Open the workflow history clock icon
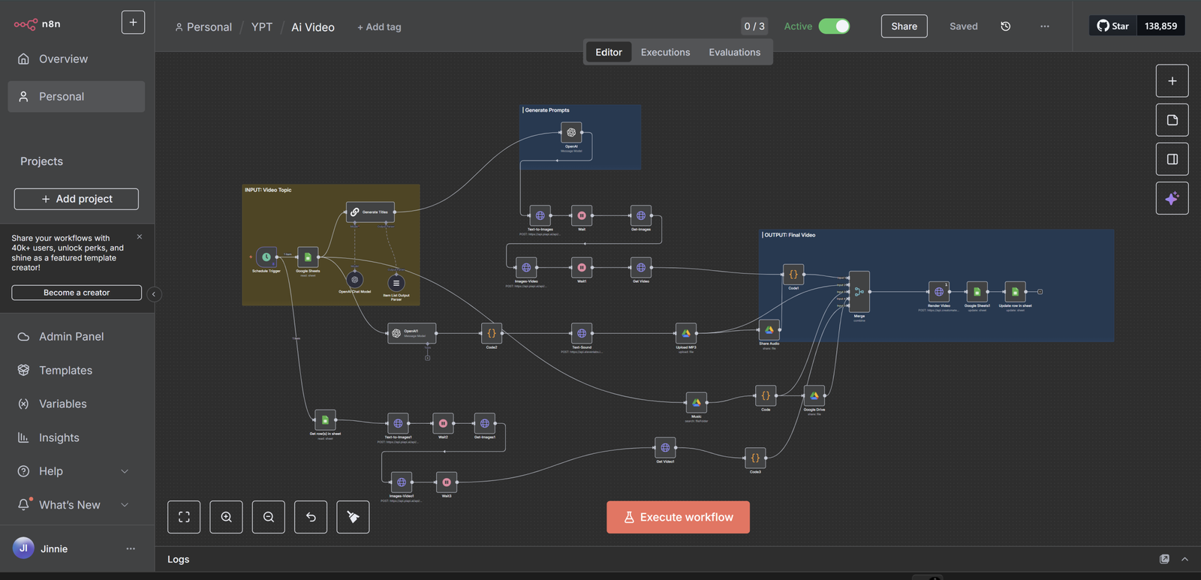Image resolution: width=1201 pixels, height=580 pixels. tap(1005, 26)
